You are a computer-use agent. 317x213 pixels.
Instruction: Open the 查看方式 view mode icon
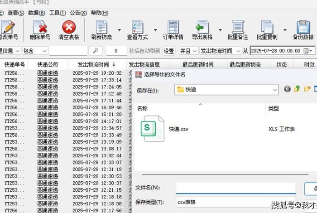pos(138,27)
